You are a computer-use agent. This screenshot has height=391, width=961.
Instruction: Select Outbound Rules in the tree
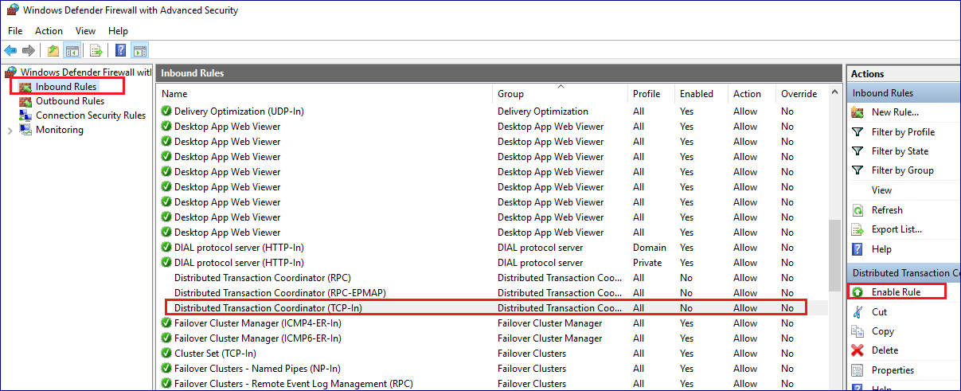70,101
